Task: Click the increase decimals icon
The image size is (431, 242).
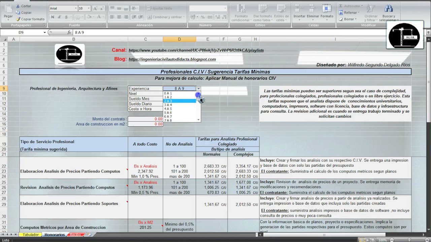Action: pos(217,17)
